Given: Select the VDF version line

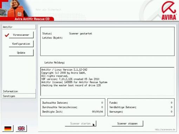Looking at the screenshot, I should (70, 79).
